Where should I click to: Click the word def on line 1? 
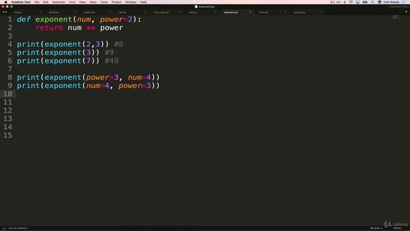coord(24,19)
